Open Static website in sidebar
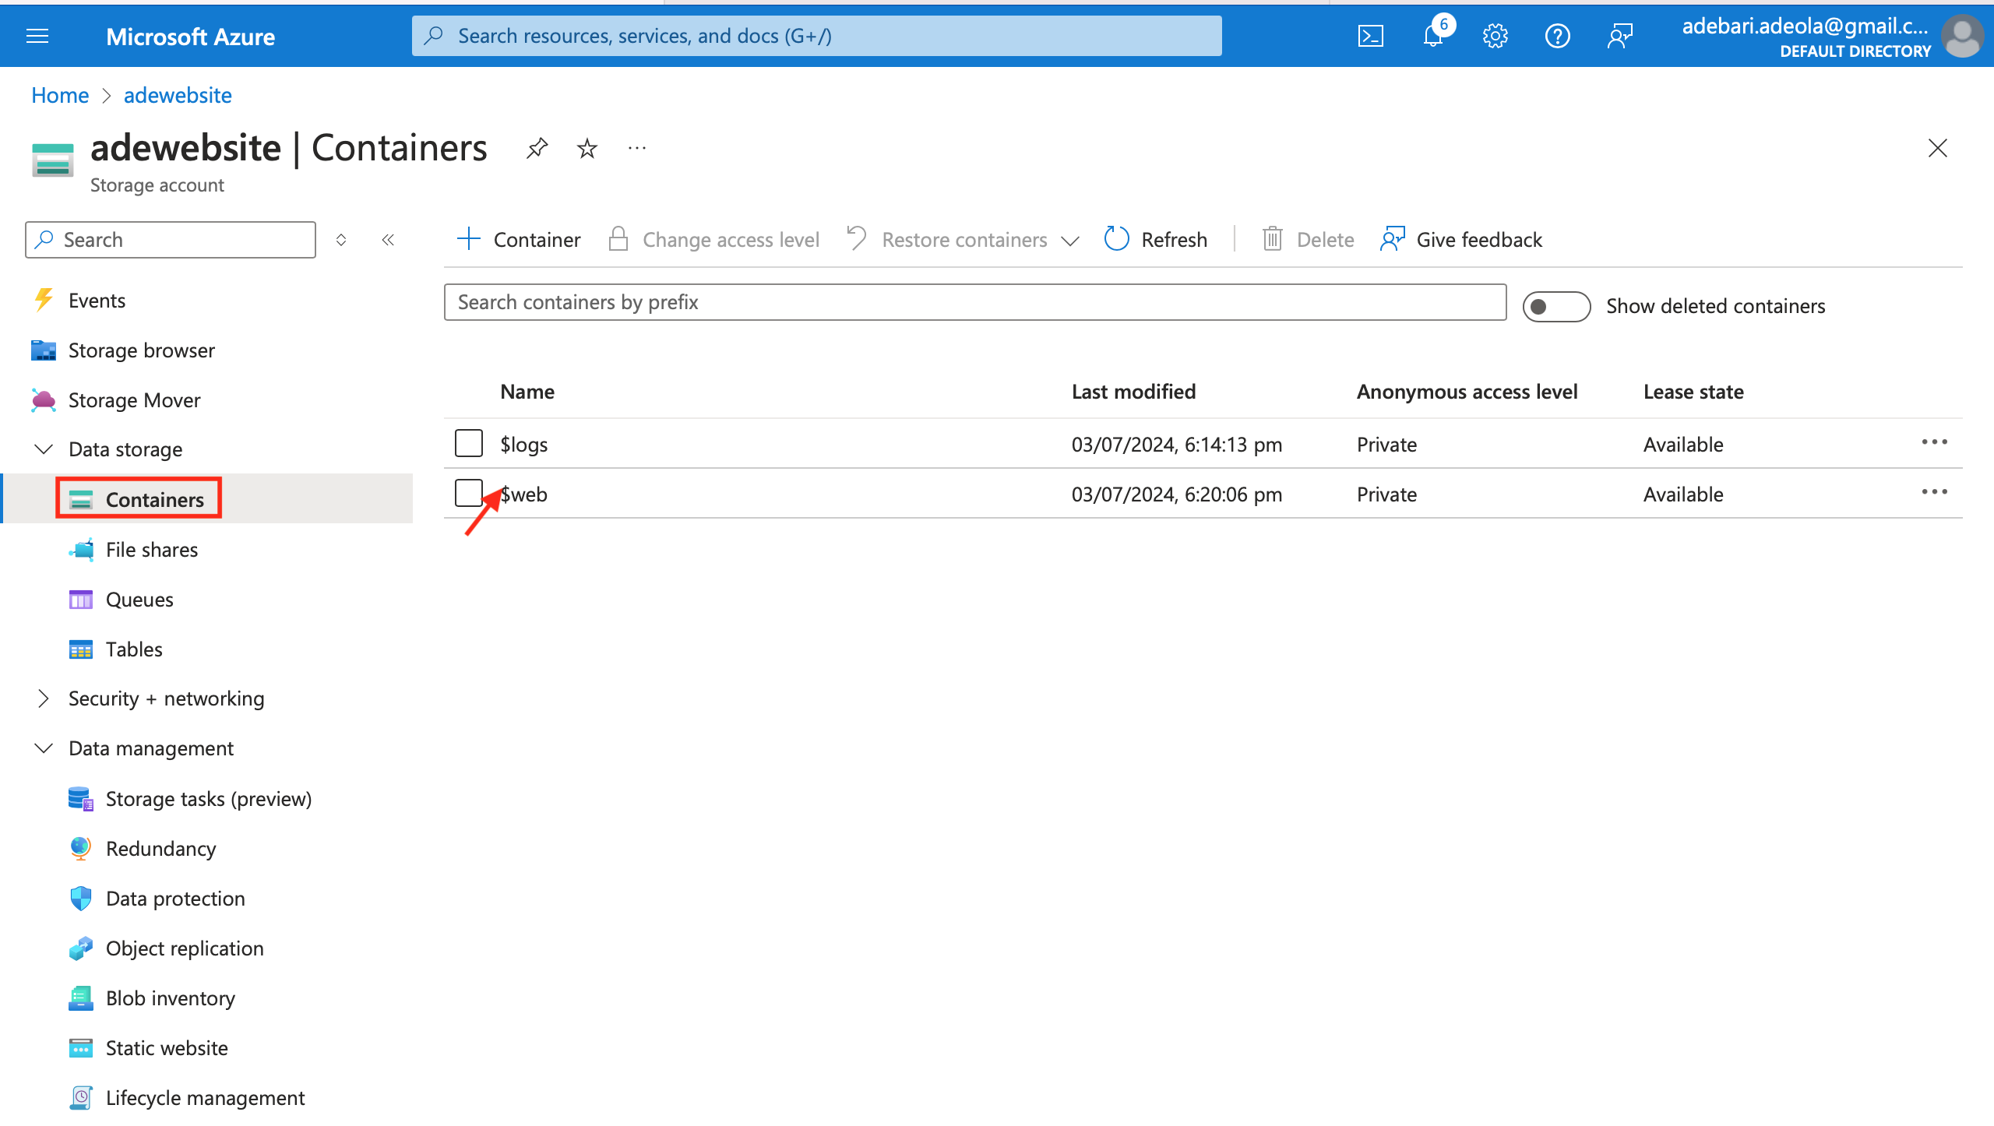This screenshot has height=1126, width=1994. tap(167, 1047)
